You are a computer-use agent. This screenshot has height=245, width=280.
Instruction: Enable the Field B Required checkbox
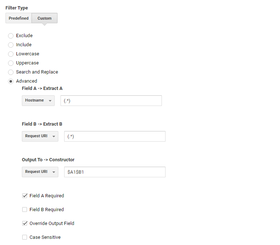tap(25, 210)
